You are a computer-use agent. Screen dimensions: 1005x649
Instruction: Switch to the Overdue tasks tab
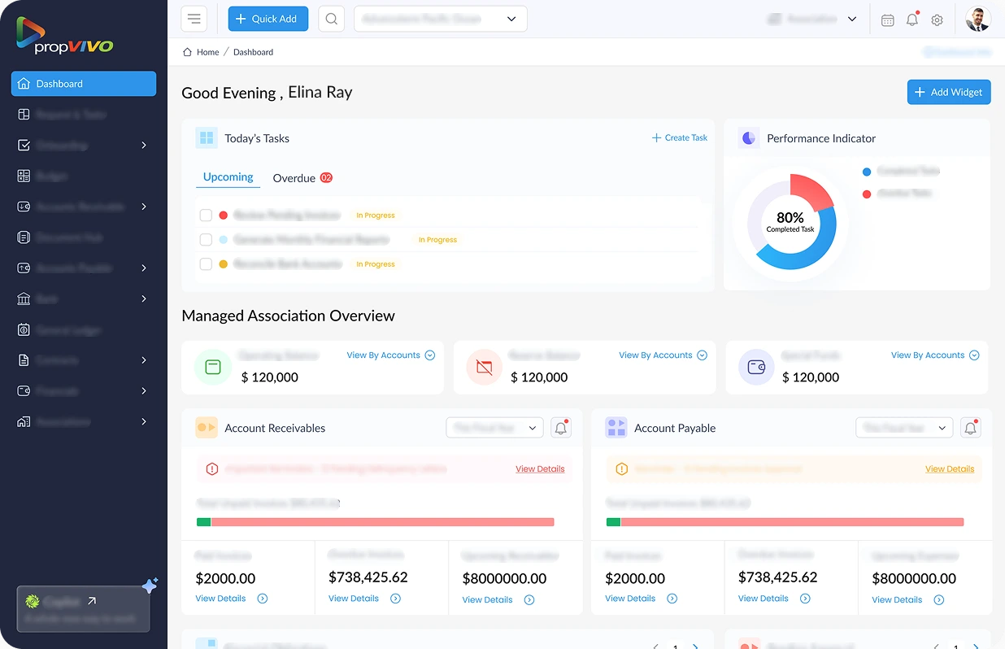coord(294,178)
